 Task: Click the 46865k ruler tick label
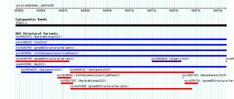tap(19, 11)
